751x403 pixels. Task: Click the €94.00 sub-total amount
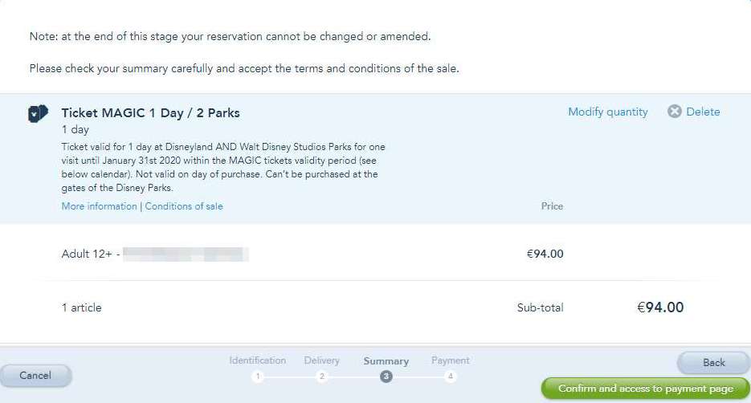click(660, 307)
